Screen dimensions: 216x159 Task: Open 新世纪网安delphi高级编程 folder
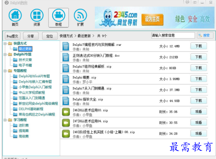tap(38, 104)
